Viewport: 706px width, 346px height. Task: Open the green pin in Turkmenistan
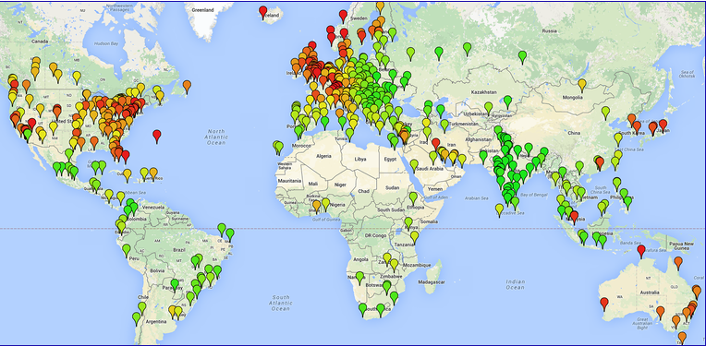[x=444, y=125]
